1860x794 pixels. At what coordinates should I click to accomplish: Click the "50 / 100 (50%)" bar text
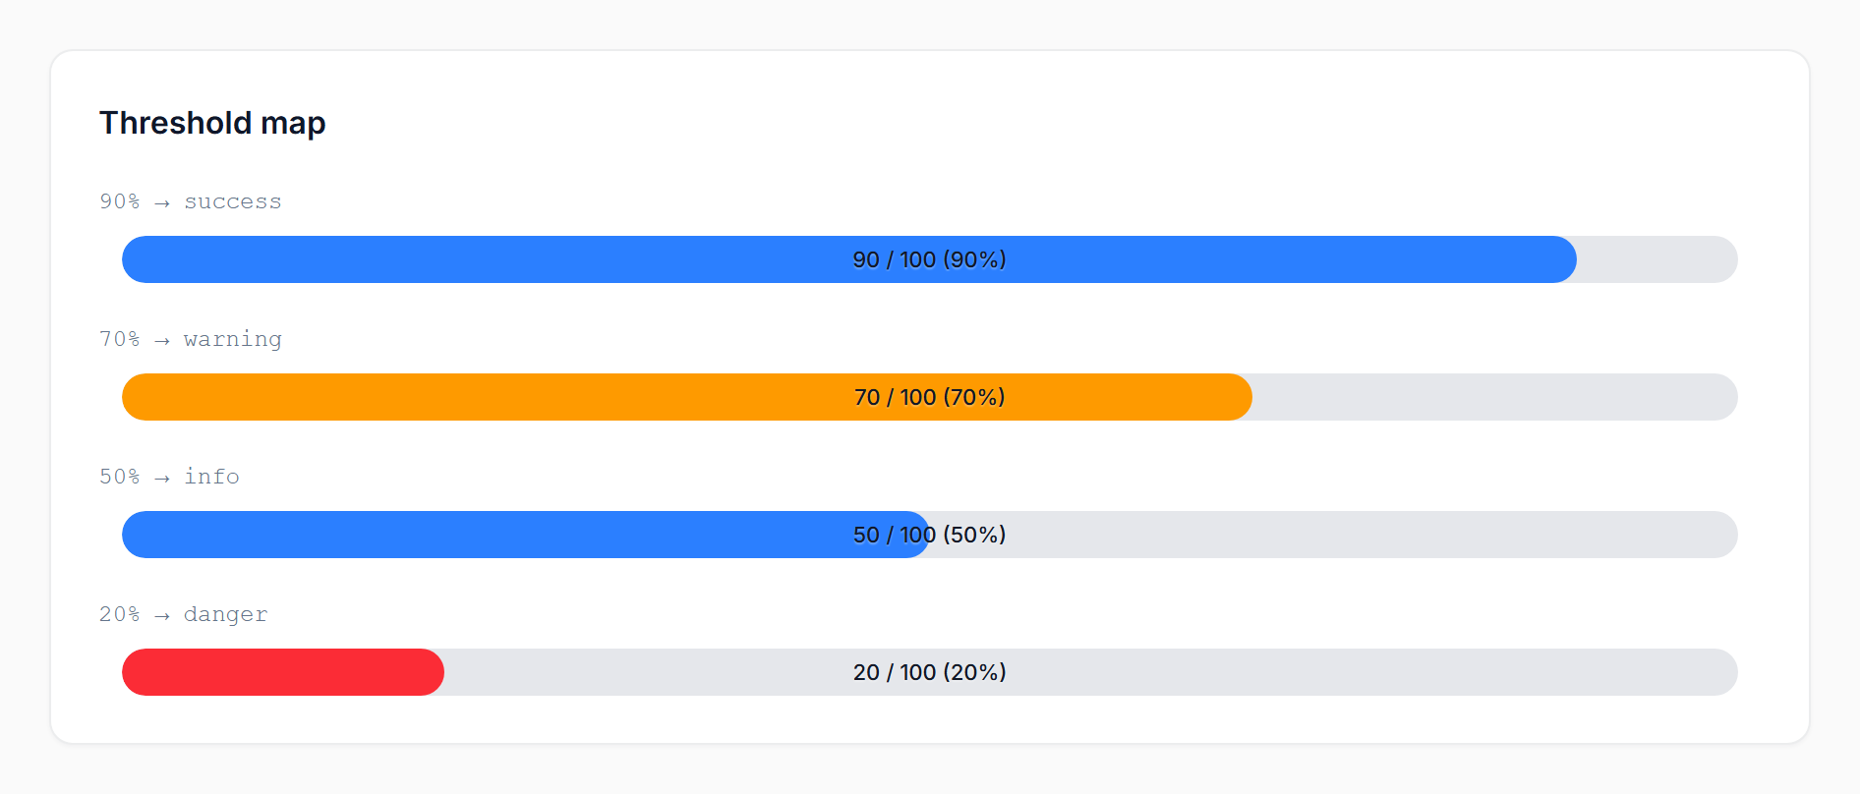[929, 535]
